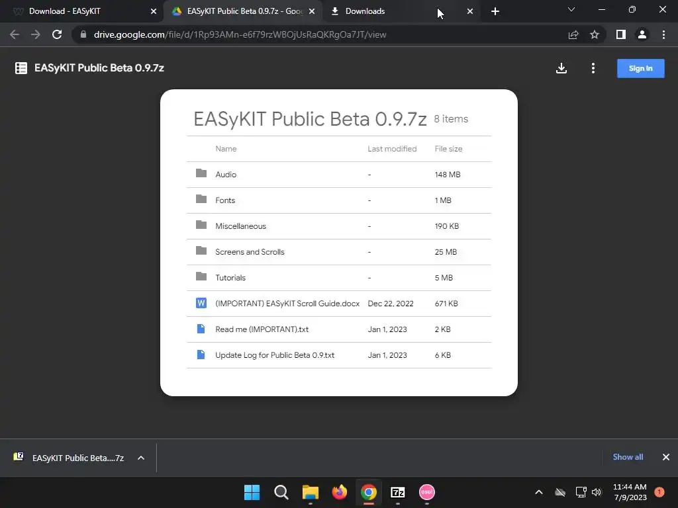The width and height of the screenshot is (678, 508).
Task: Open 7-Zip from taskbar
Action: click(x=398, y=492)
